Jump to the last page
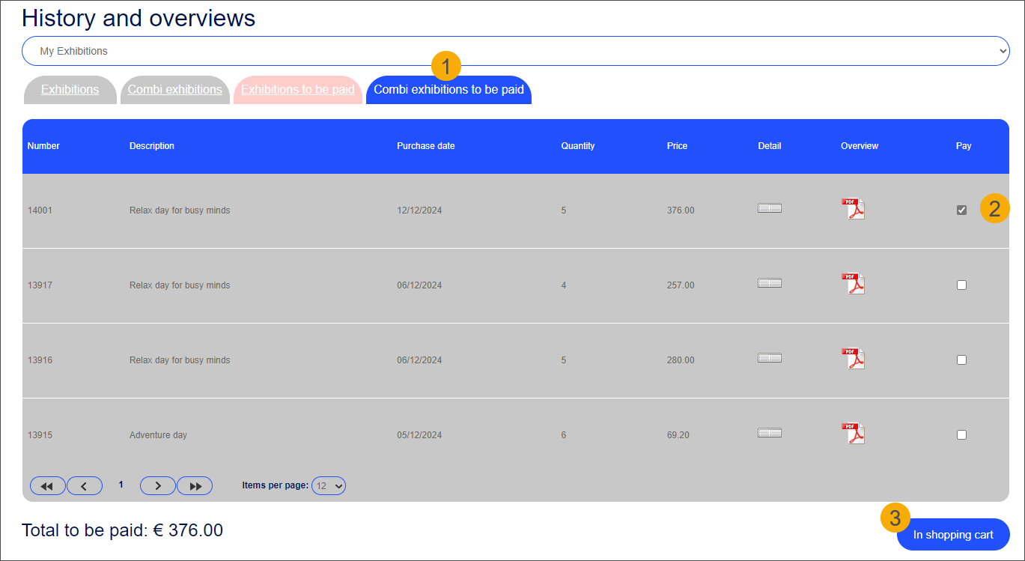 click(x=195, y=486)
